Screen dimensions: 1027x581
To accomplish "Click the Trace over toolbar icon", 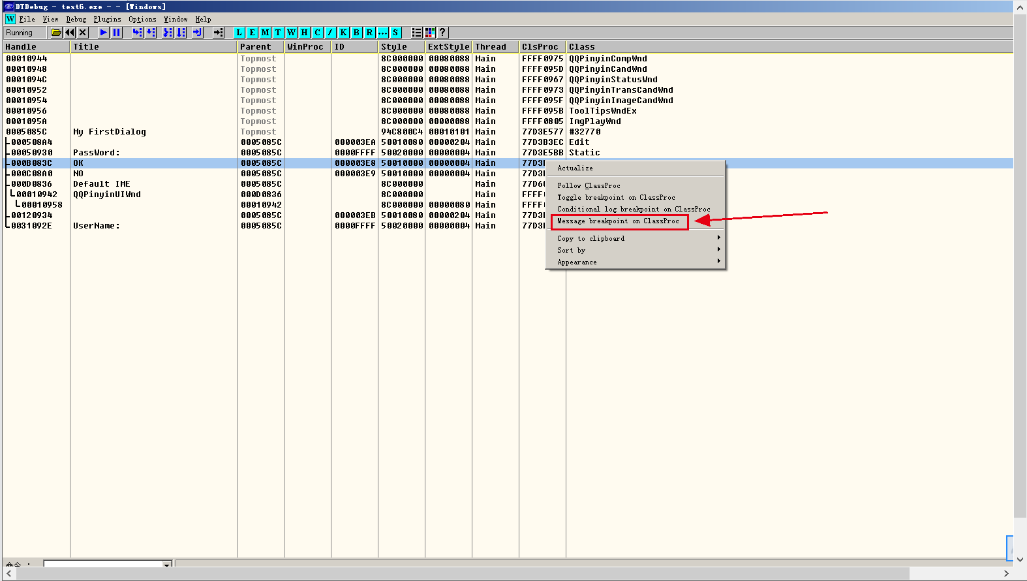I will click(181, 33).
